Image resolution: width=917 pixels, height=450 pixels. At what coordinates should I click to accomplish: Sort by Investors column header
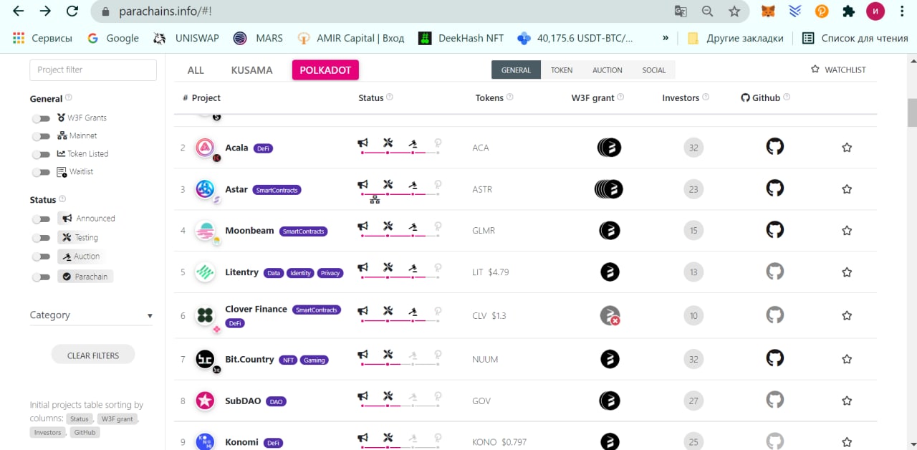tap(681, 97)
